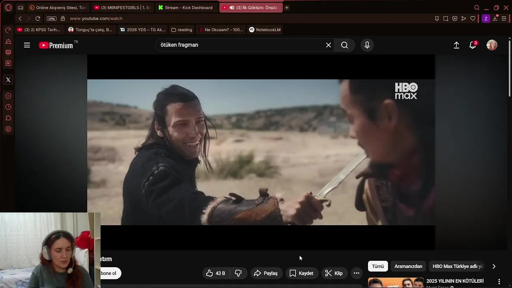
Task: Open the striped monitor icon in sidebar
Action: point(8,52)
